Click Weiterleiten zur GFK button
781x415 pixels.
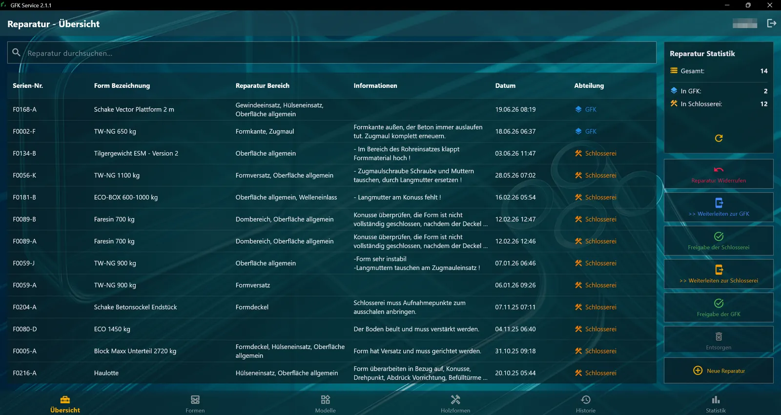[x=719, y=207]
